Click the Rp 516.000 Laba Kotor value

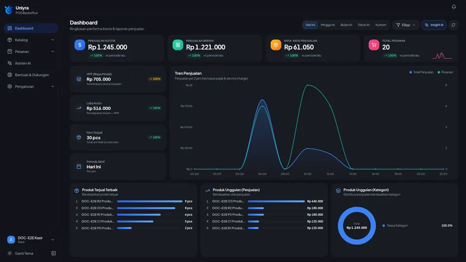pos(99,108)
